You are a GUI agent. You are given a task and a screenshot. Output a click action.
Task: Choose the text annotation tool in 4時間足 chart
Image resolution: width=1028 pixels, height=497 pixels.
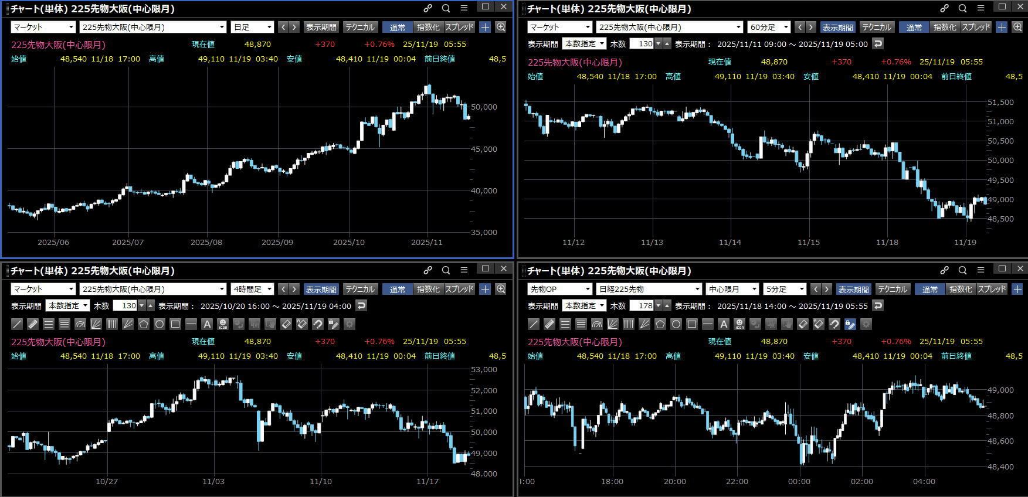point(206,324)
